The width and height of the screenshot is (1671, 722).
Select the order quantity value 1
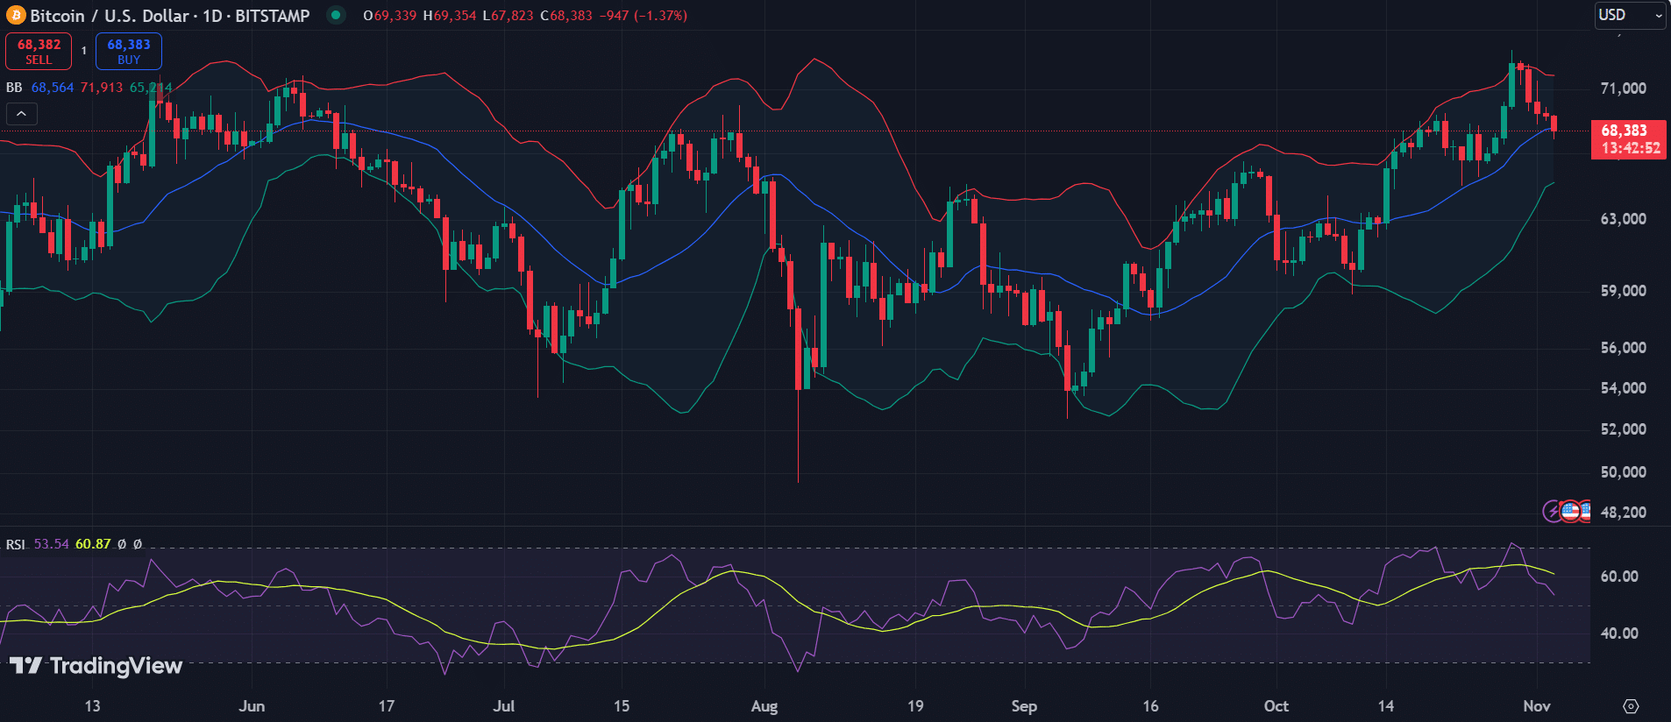tap(84, 51)
